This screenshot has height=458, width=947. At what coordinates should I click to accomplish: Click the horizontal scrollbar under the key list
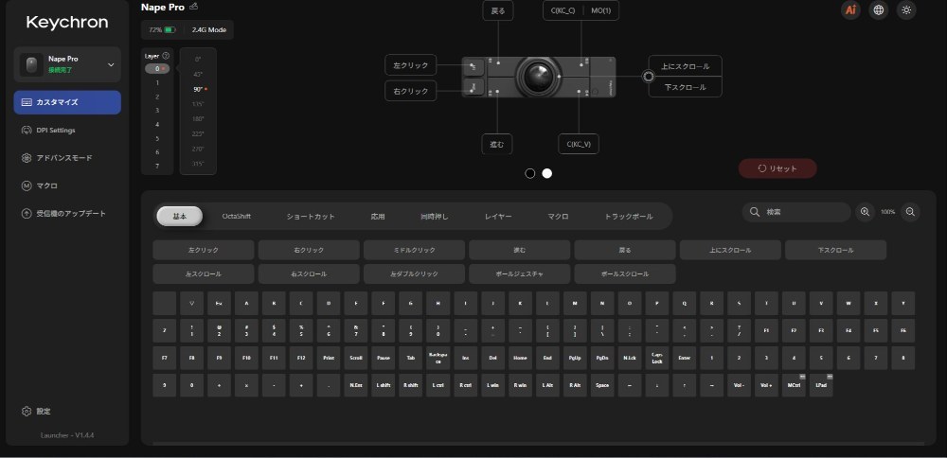[538, 444]
